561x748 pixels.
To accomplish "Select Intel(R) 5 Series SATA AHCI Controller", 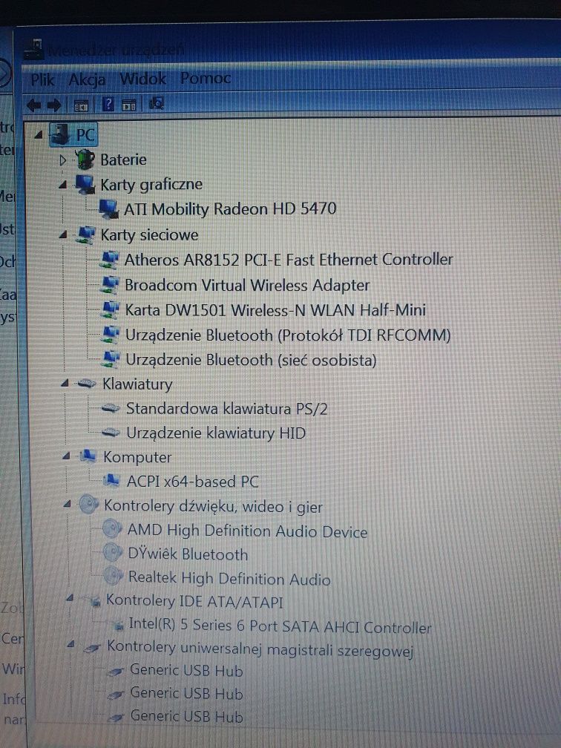I will tap(280, 626).
